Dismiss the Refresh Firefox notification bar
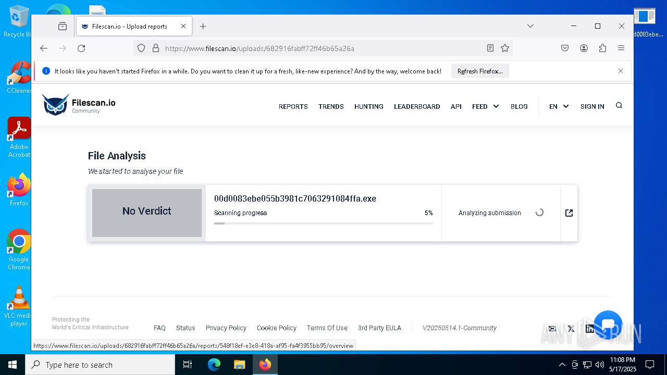Viewport: 667px width, 375px height. coord(620,71)
